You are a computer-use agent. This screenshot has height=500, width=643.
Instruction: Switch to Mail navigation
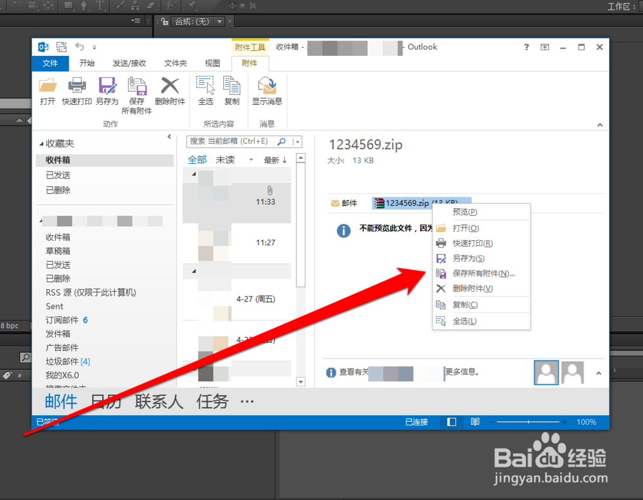61,401
